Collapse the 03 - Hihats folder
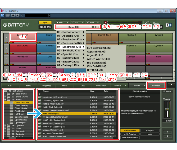This screenshot has width=177, height=150. (5, 100)
